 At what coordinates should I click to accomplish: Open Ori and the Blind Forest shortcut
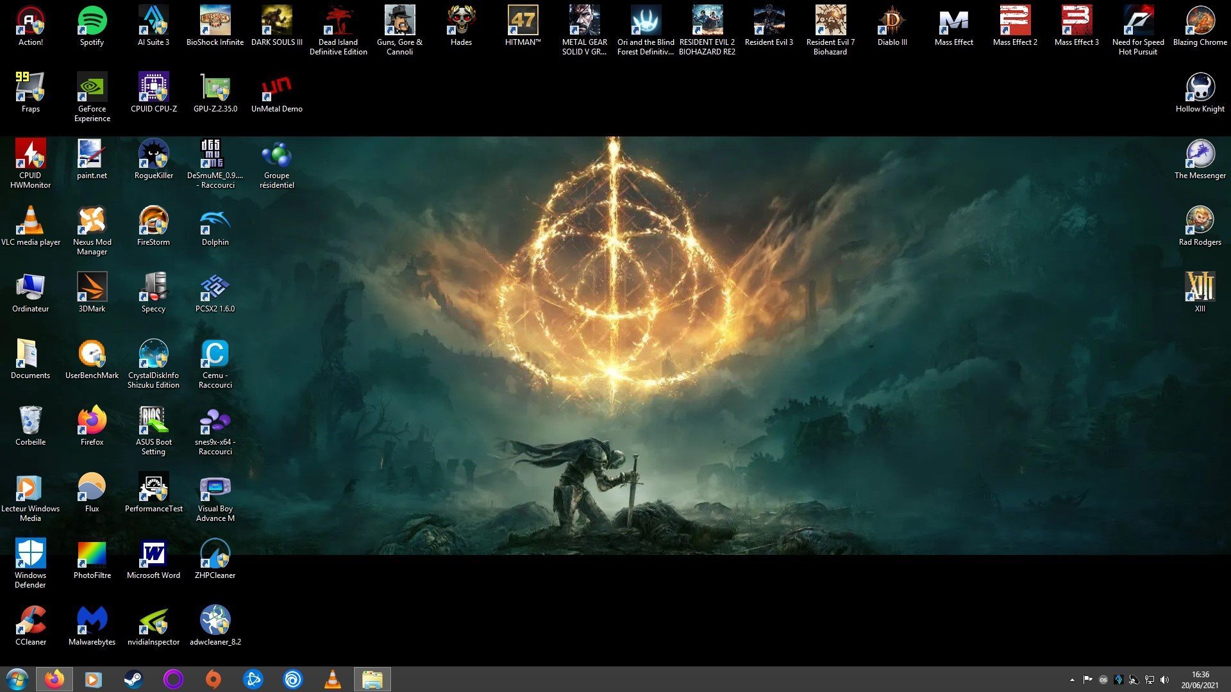[x=646, y=30]
